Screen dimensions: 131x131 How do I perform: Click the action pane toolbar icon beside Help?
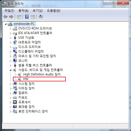[x=33, y=17]
